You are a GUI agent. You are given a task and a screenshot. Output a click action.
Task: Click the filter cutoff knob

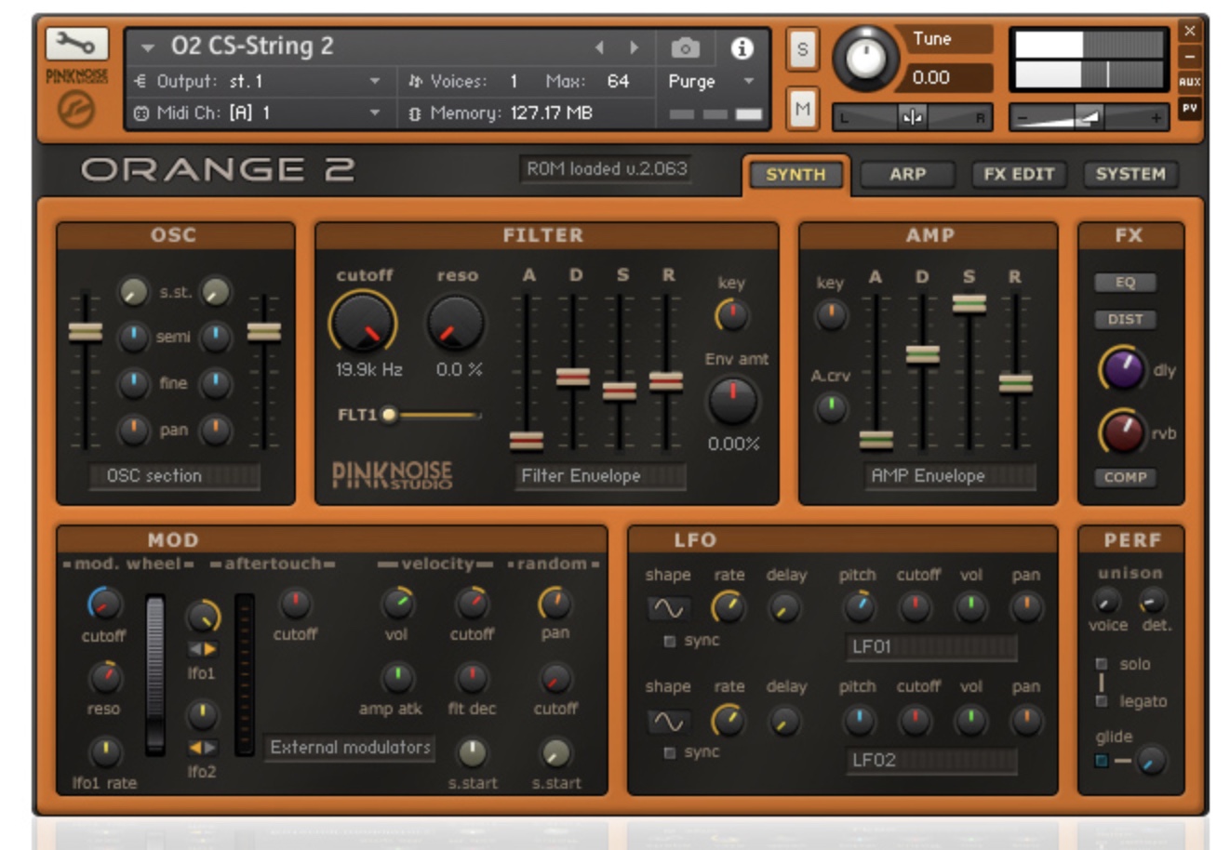pos(363,323)
